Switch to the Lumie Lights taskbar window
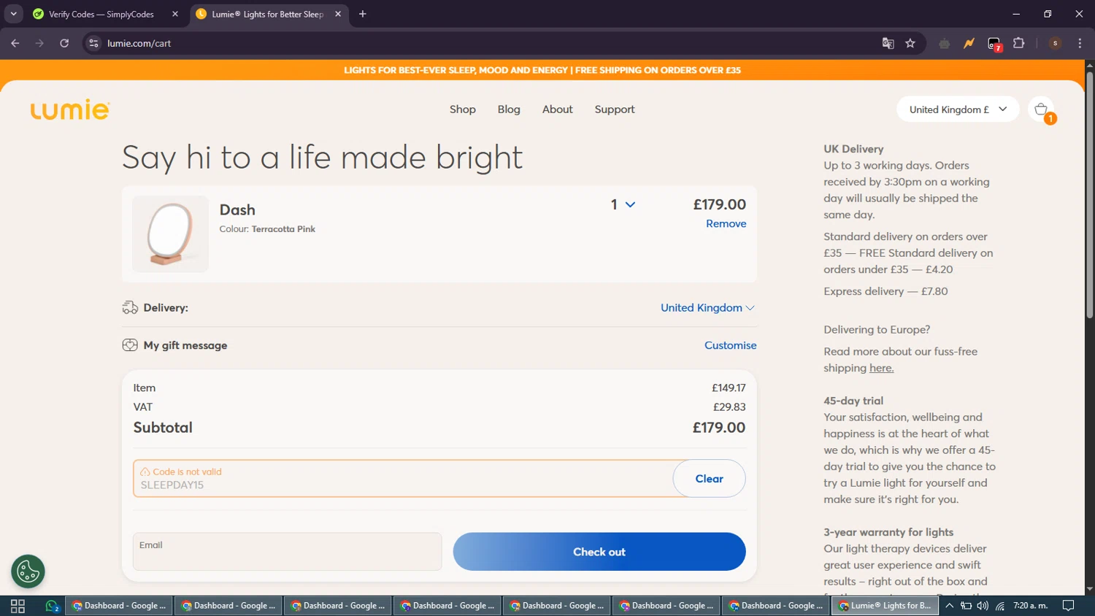 tap(885, 606)
